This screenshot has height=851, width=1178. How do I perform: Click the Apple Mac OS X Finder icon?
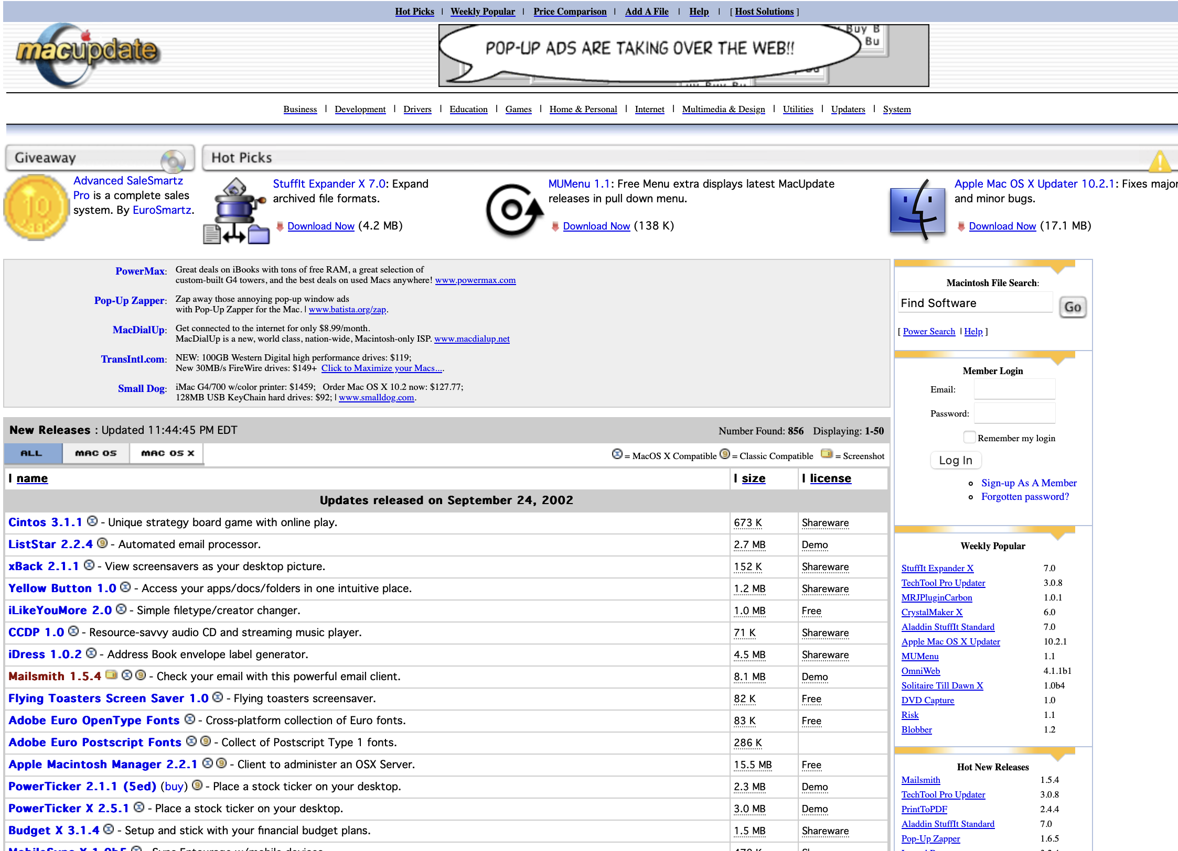pyautogui.click(x=918, y=211)
